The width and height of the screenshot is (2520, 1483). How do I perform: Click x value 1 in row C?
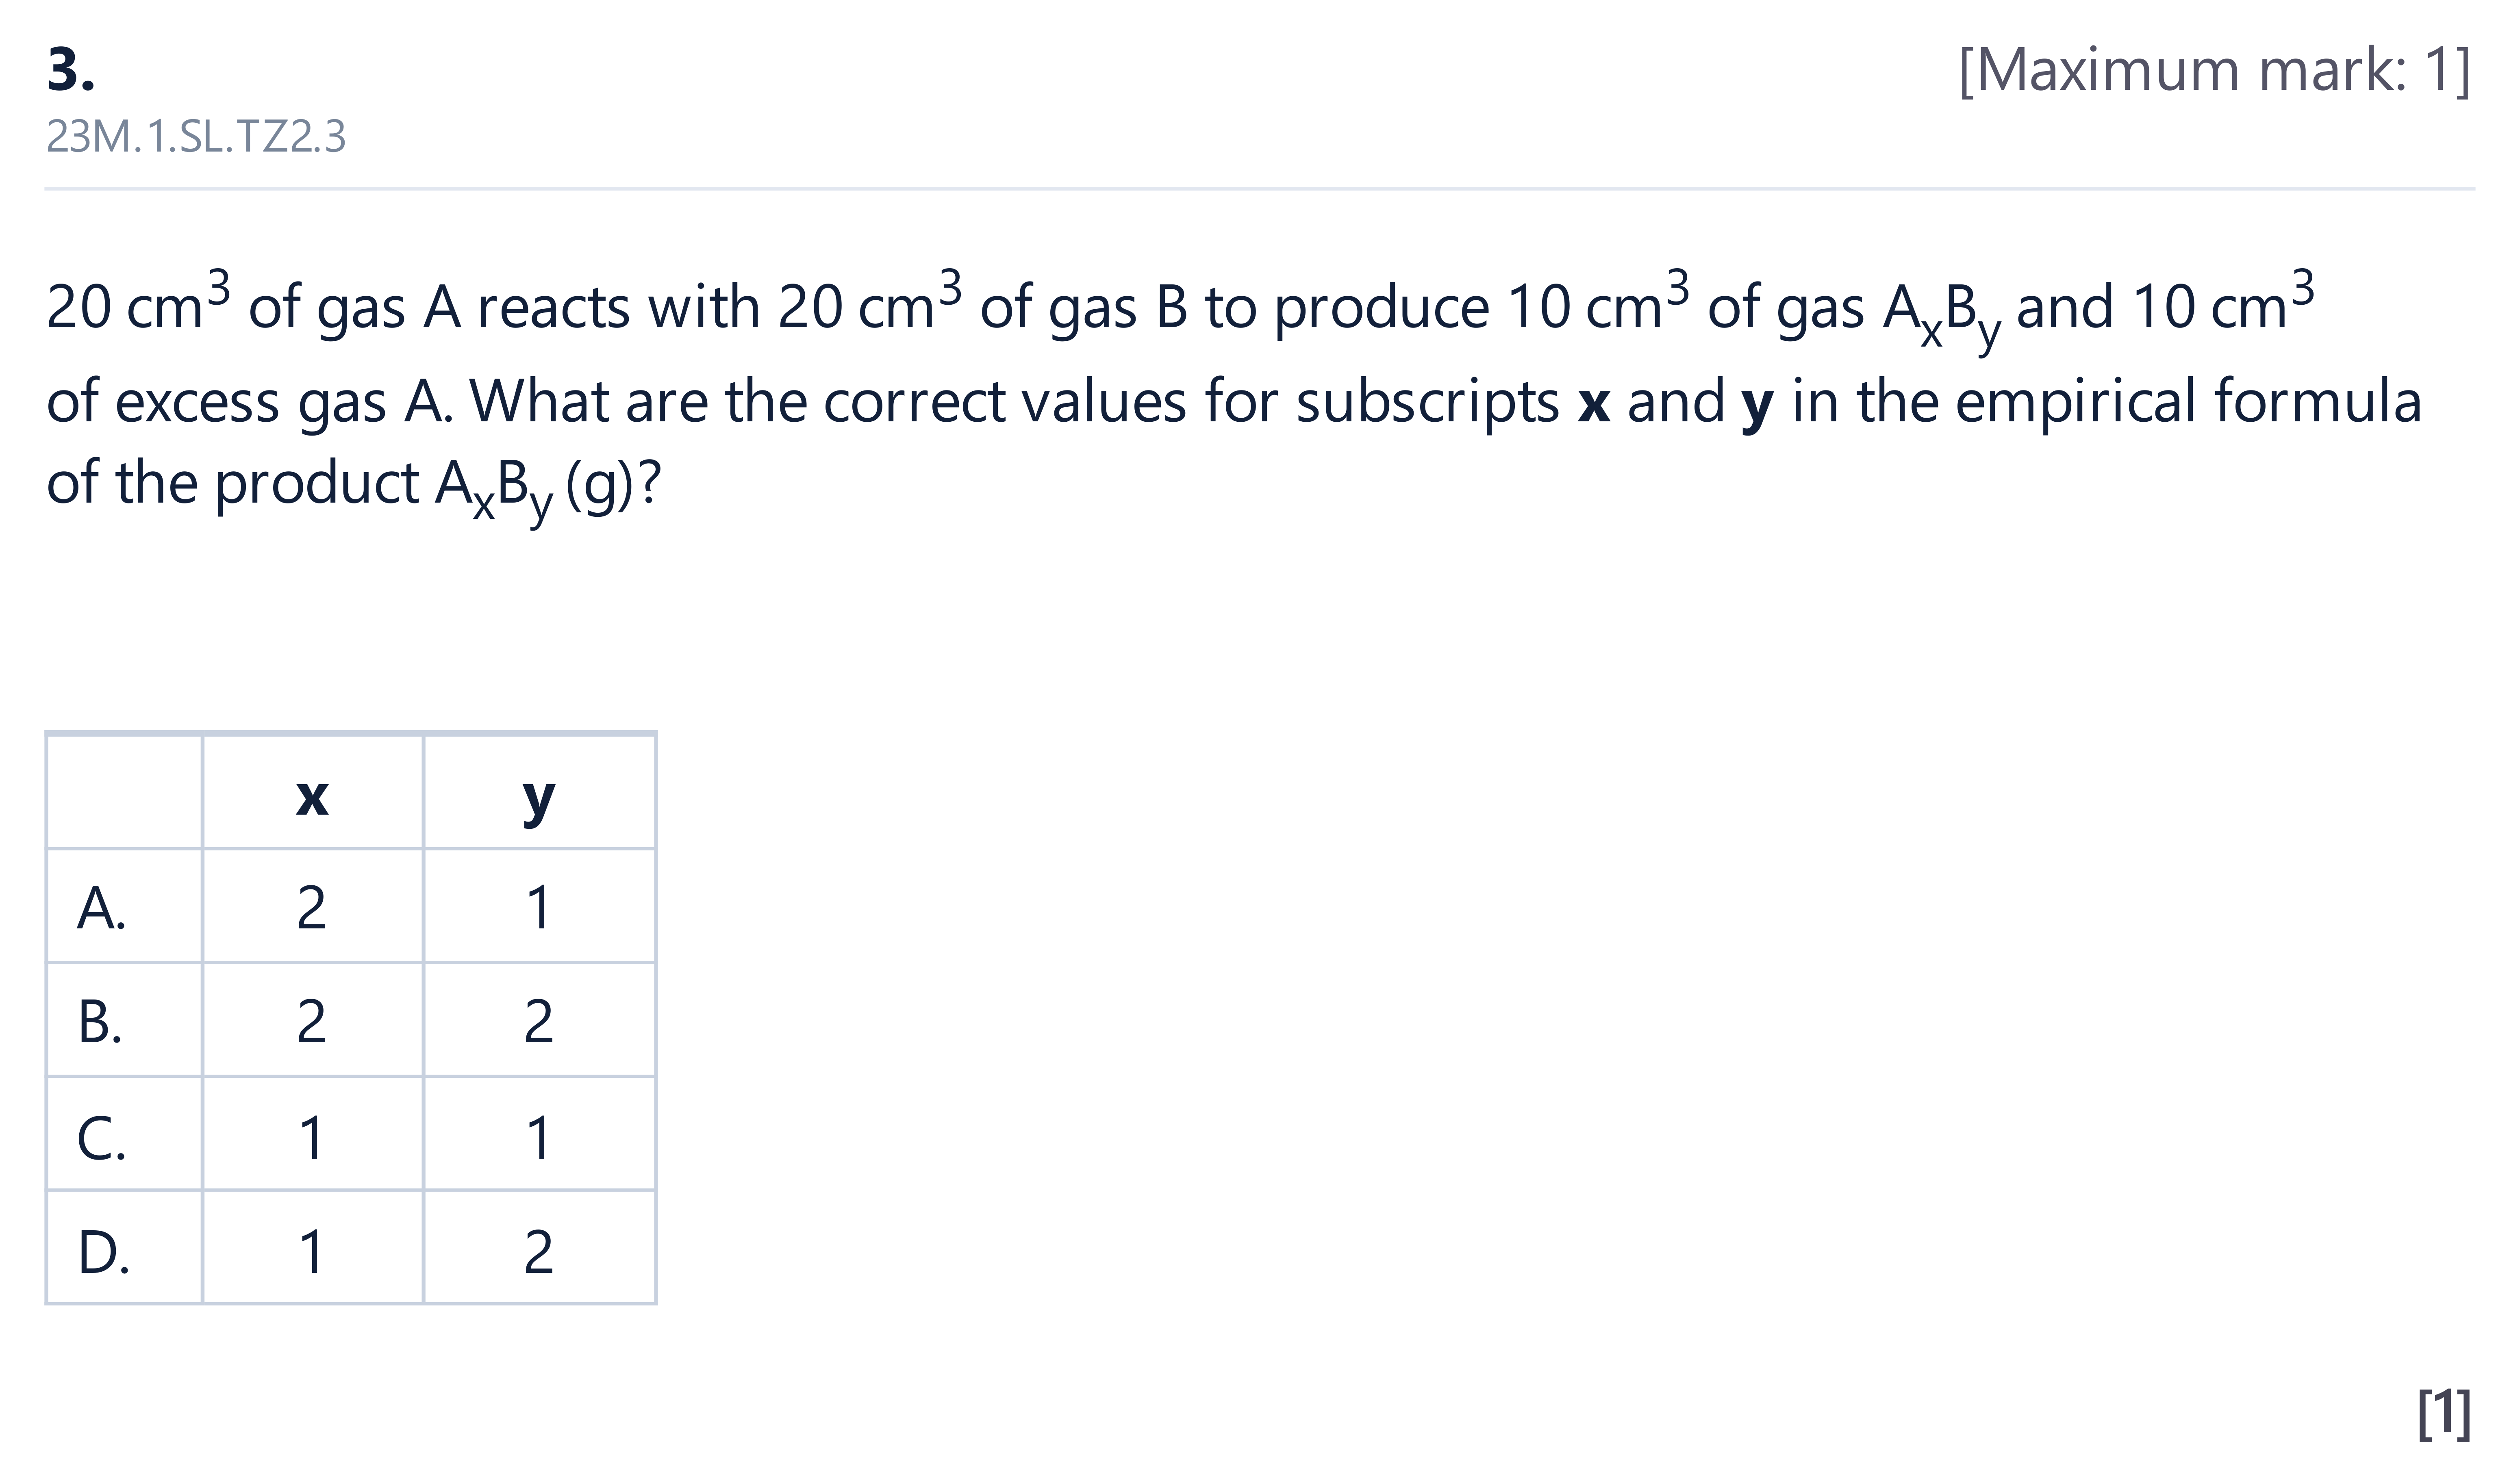click(312, 1137)
